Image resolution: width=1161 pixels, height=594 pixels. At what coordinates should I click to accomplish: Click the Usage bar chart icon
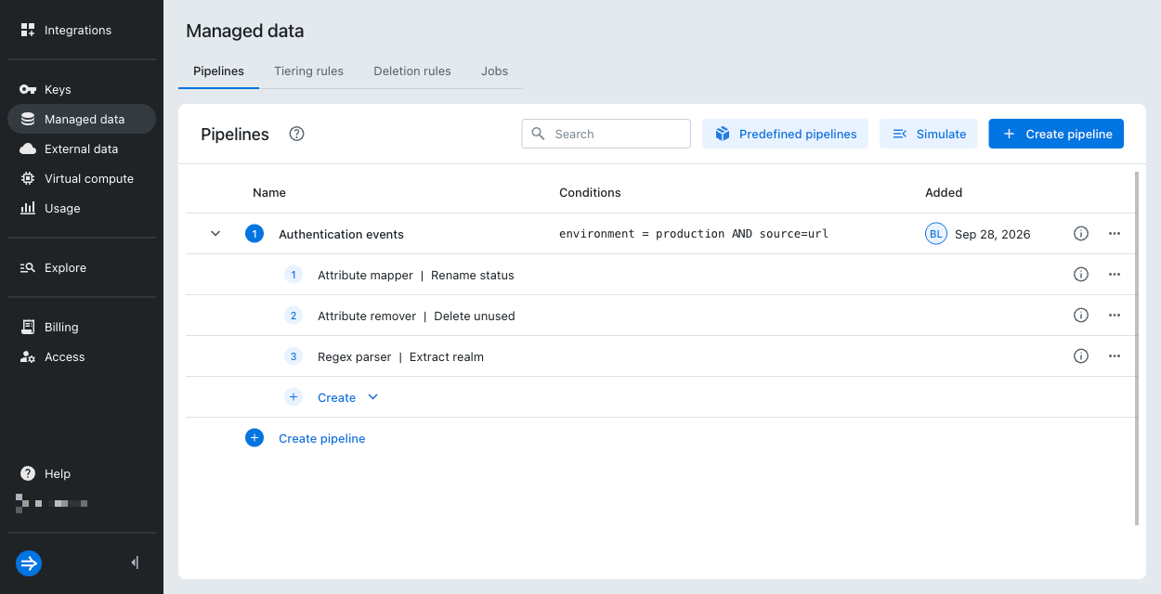[28, 208]
